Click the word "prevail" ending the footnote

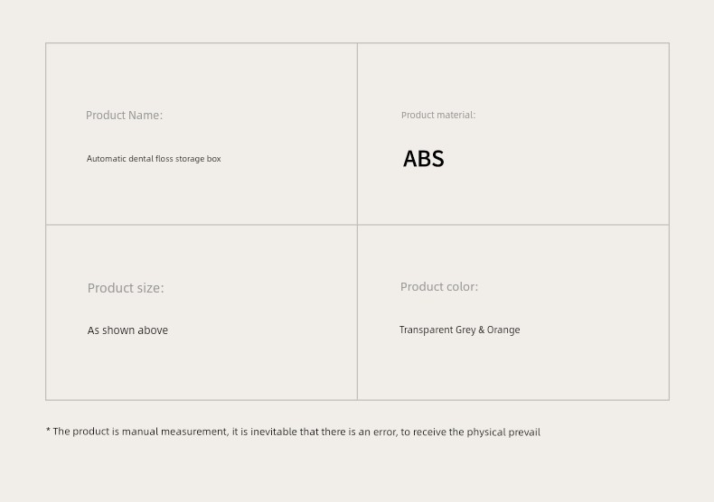[x=524, y=432]
